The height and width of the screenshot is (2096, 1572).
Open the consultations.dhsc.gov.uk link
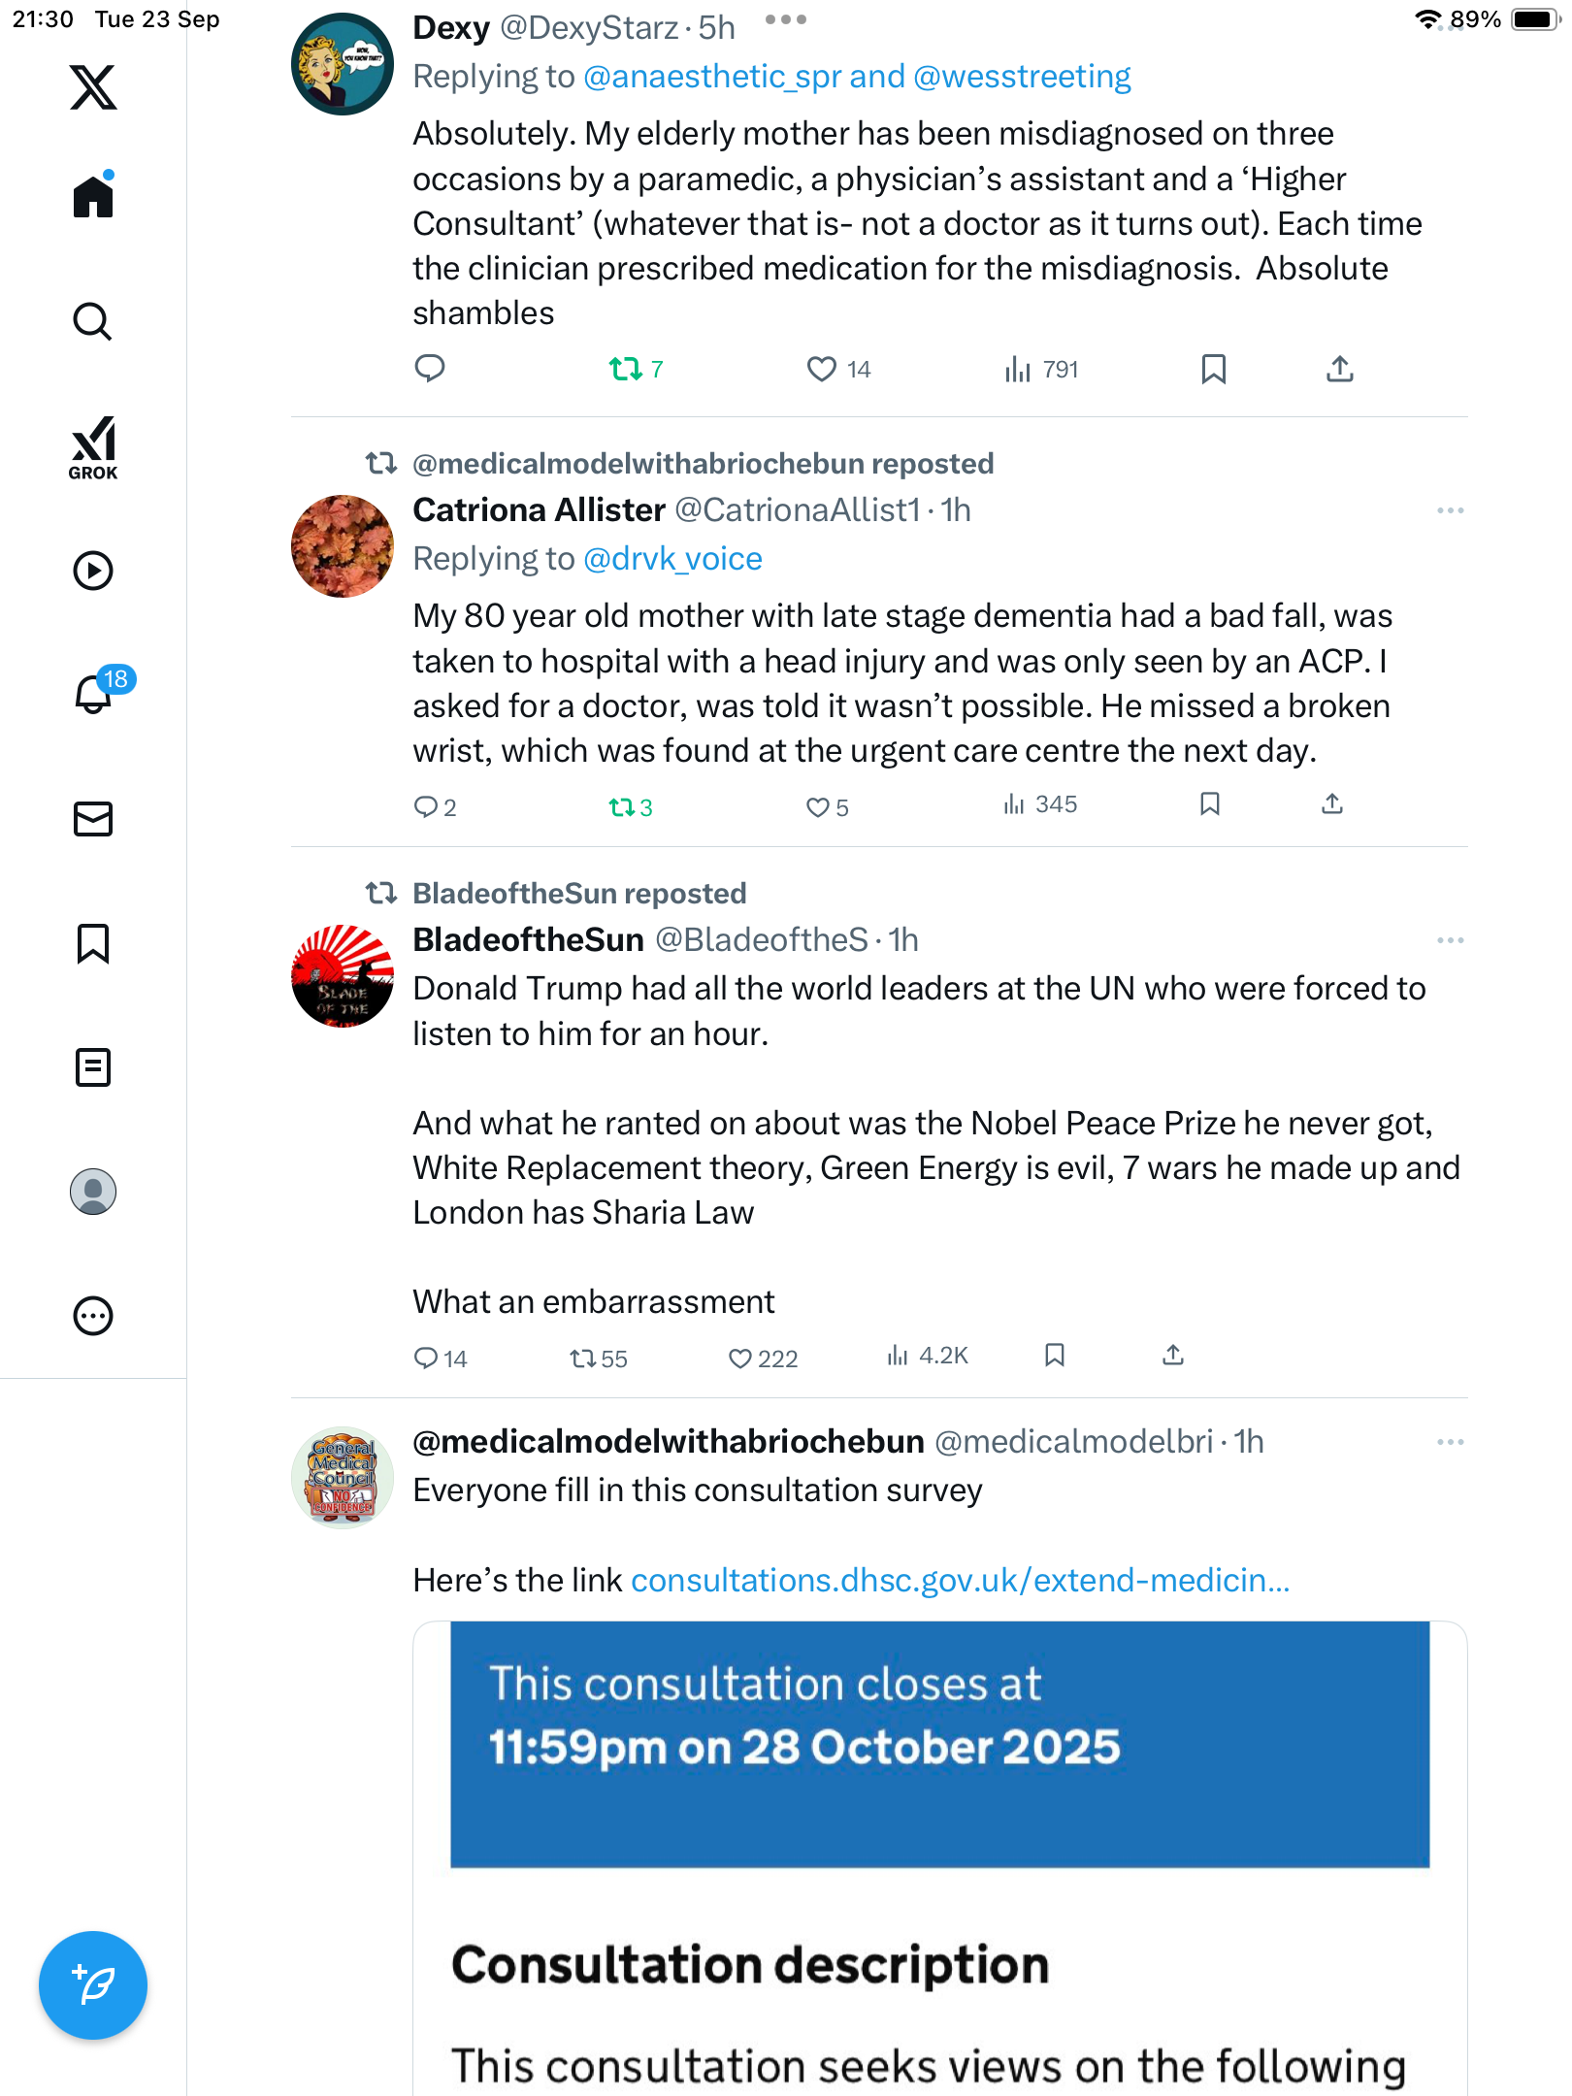(960, 1581)
